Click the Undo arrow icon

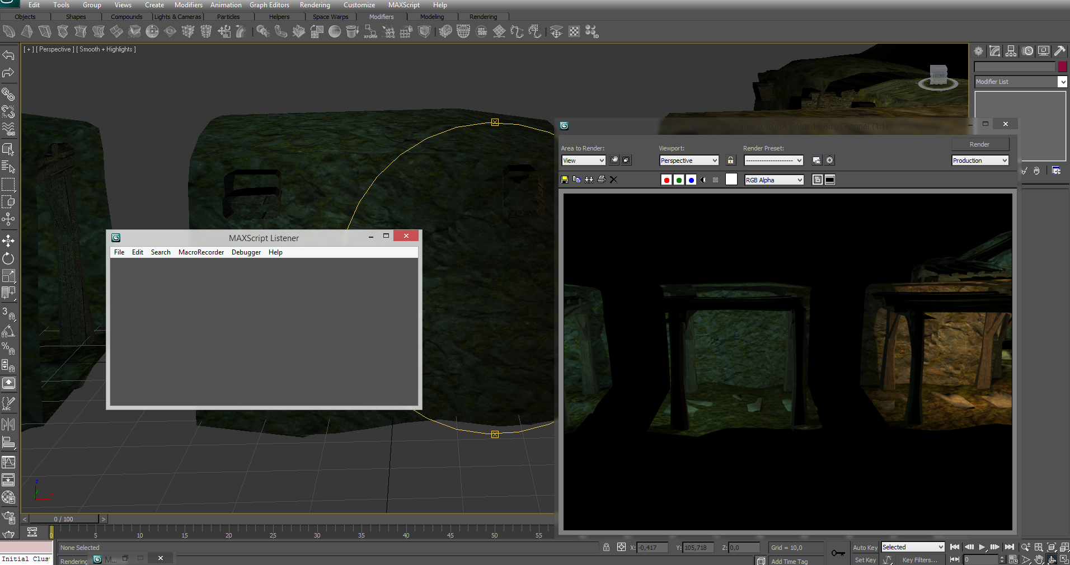8,55
